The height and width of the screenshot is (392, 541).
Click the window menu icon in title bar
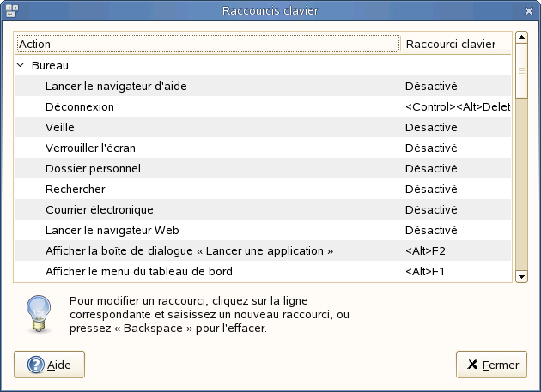[10, 10]
